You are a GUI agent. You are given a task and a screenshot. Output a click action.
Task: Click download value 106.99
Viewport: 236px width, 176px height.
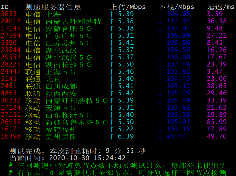tap(178, 35)
